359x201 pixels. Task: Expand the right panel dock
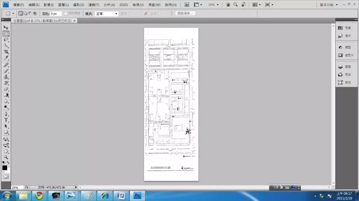[x=356, y=20]
